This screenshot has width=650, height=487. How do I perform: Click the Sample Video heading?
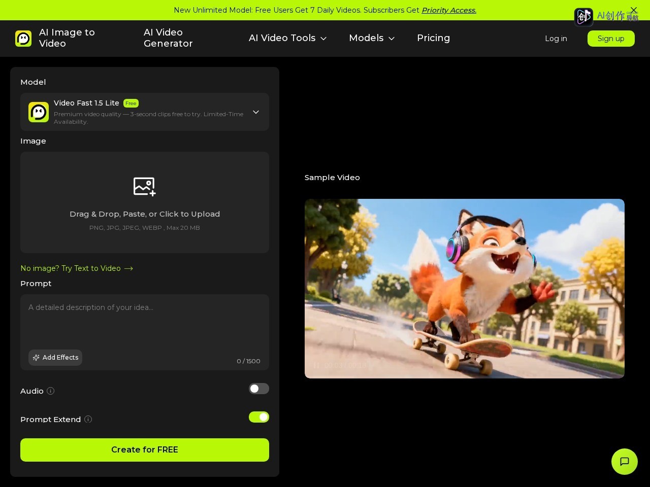332,178
